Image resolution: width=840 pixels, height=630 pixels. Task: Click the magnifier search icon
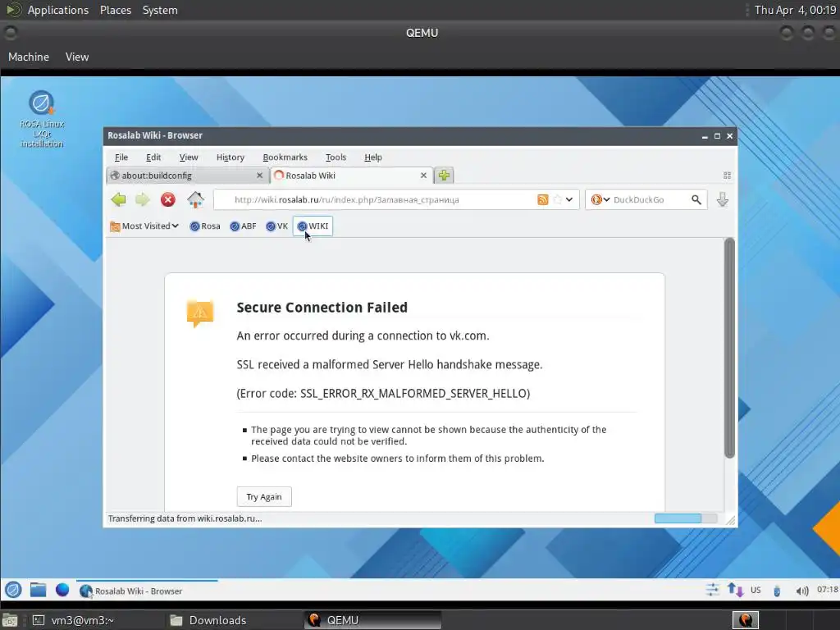(696, 200)
